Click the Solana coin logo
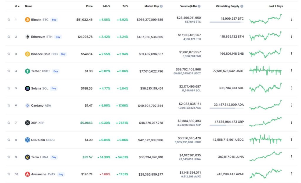Image resolution: width=301 pixels, height=183 pixels. pos(27,88)
